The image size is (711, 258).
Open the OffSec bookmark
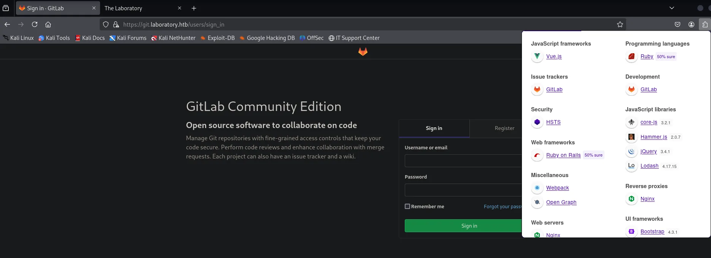[x=312, y=38]
